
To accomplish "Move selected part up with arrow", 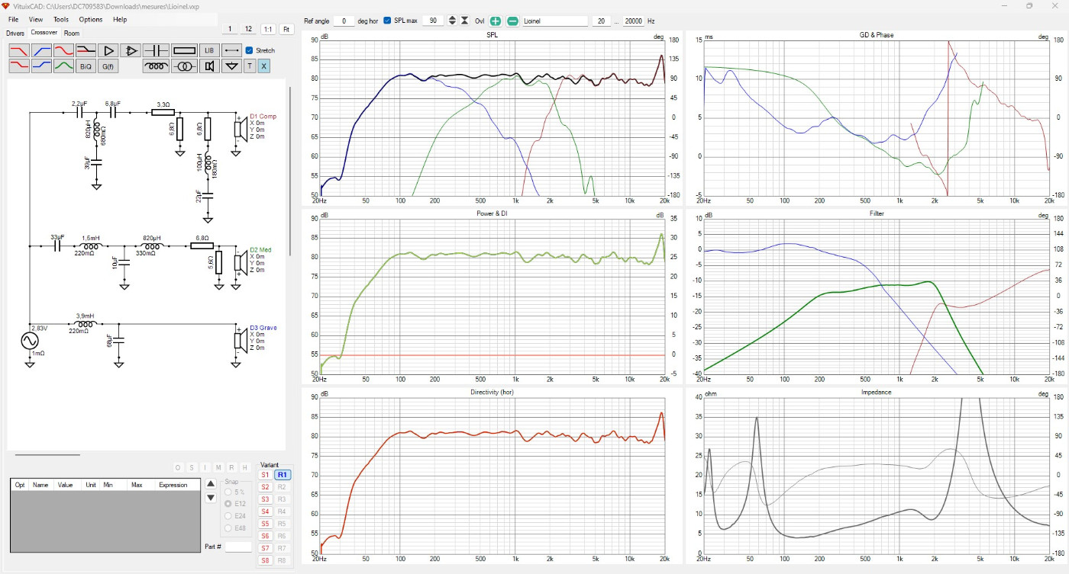I will (211, 483).
